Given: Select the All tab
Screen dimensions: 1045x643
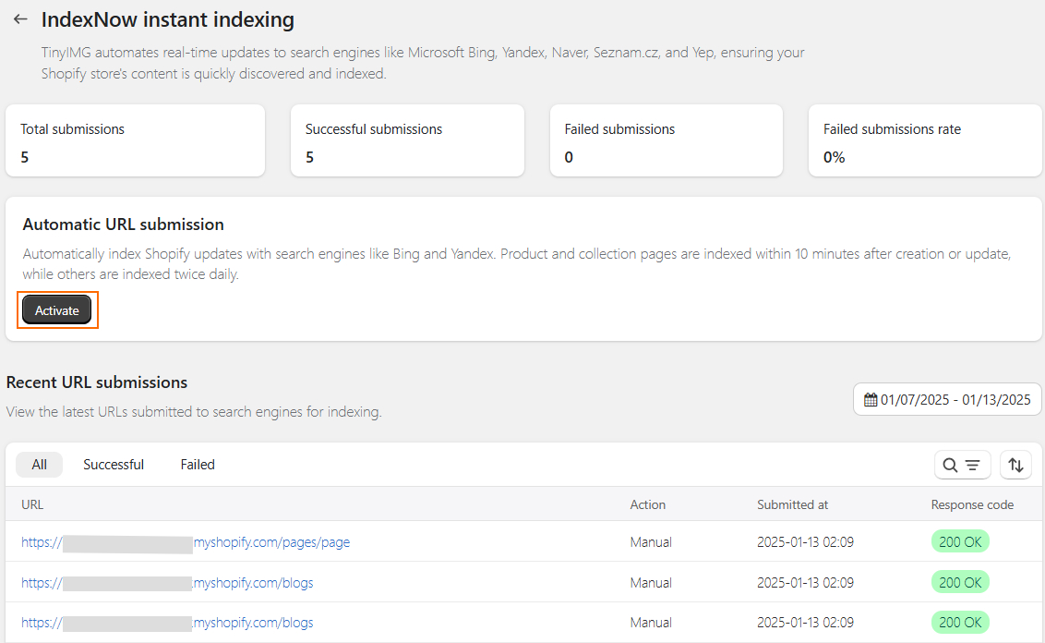Looking at the screenshot, I should 39,465.
